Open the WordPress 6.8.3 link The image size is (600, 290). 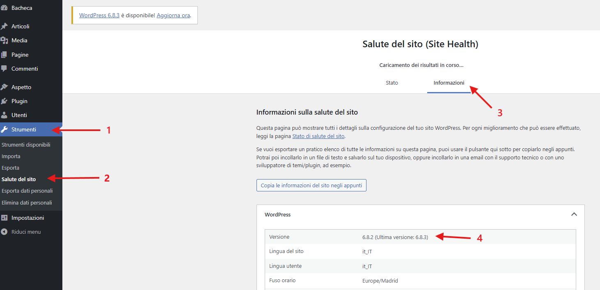point(99,15)
